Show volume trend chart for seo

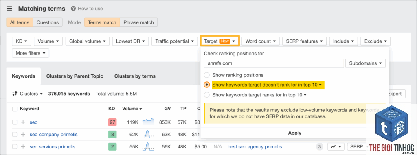pos(148,122)
